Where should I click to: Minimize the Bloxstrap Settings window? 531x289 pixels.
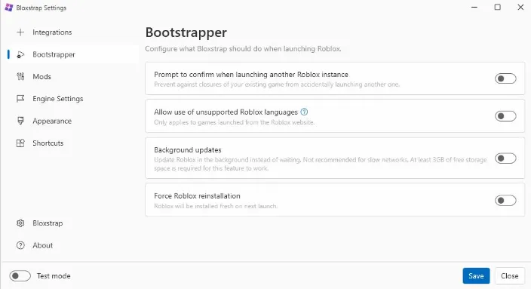474,7
